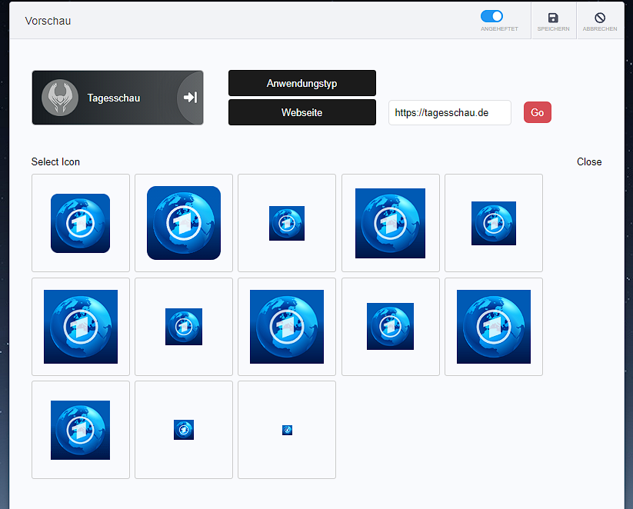The width and height of the screenshot is (633, 509).
Task: Toggle the Angeheftet pinned switch
Action: [x=491, y=16]
